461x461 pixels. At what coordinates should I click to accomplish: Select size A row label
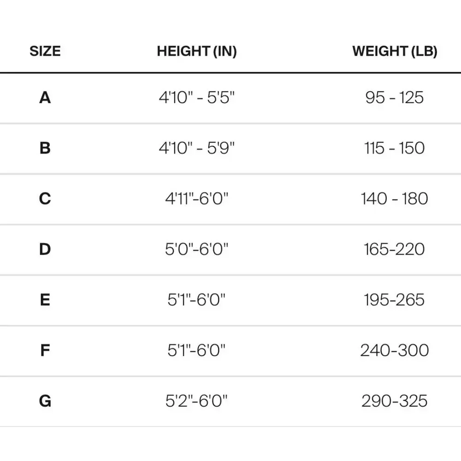[x=45, y=97]
